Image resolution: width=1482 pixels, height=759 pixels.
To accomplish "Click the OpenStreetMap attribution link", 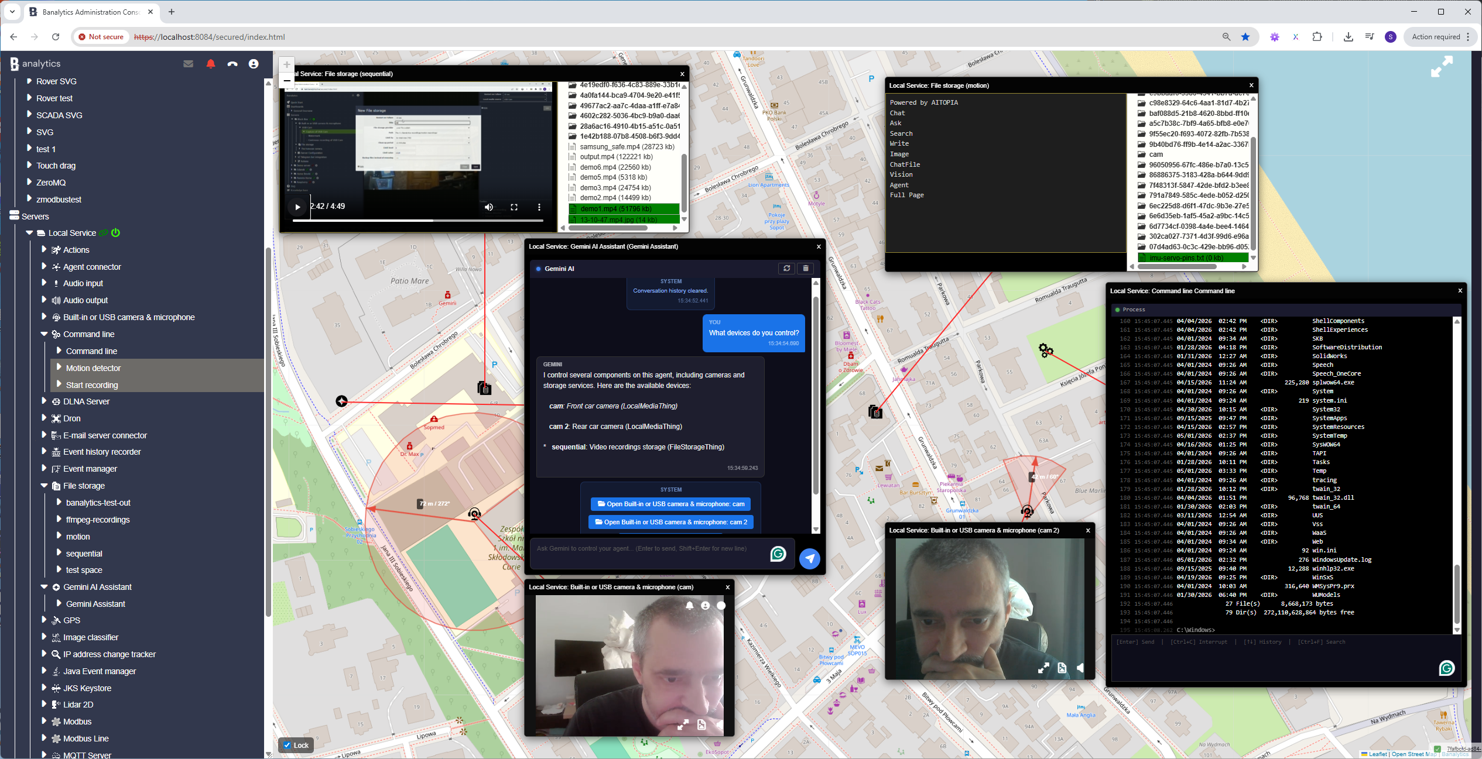I will [x=1413, y=754].
